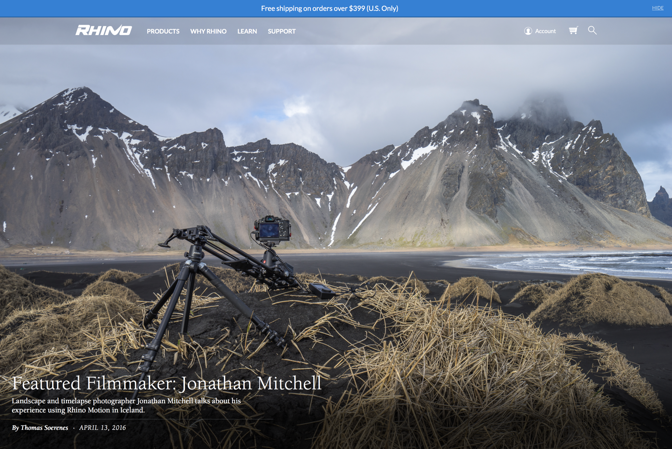Open the search magnifier icon

(592, 30)
